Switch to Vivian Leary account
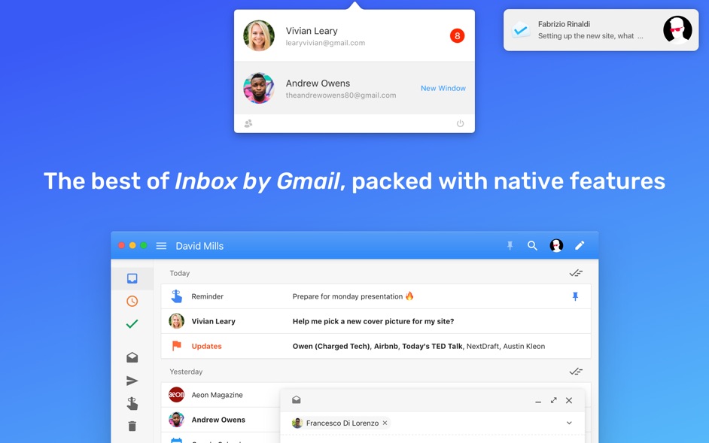This screenshot has width=709, height=443. pyautogui.click(x=354, y=35)
